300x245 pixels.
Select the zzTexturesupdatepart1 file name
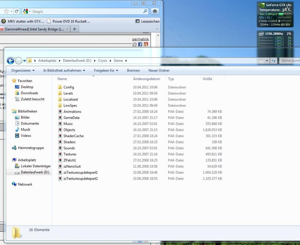pos(80,172)
